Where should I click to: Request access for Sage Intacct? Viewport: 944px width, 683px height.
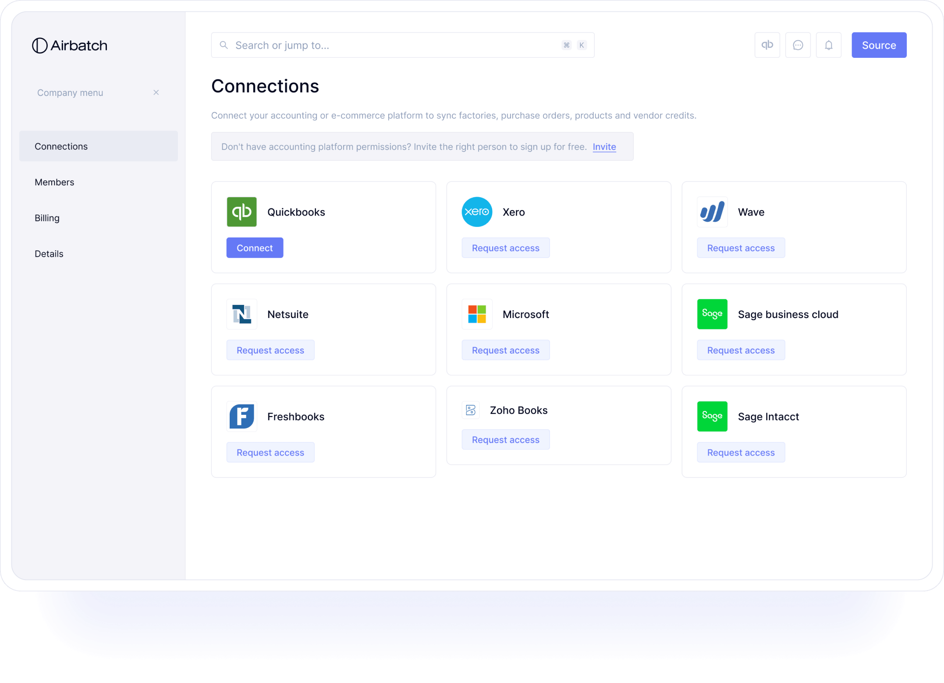click(741, 452)
